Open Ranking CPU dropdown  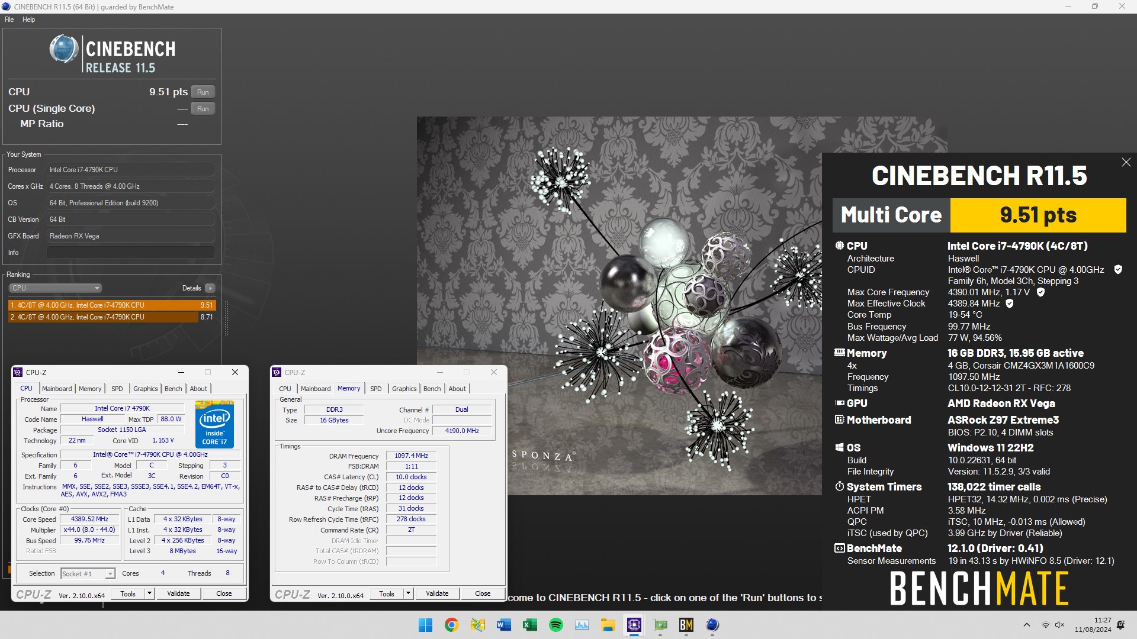[x=55, y=288]
